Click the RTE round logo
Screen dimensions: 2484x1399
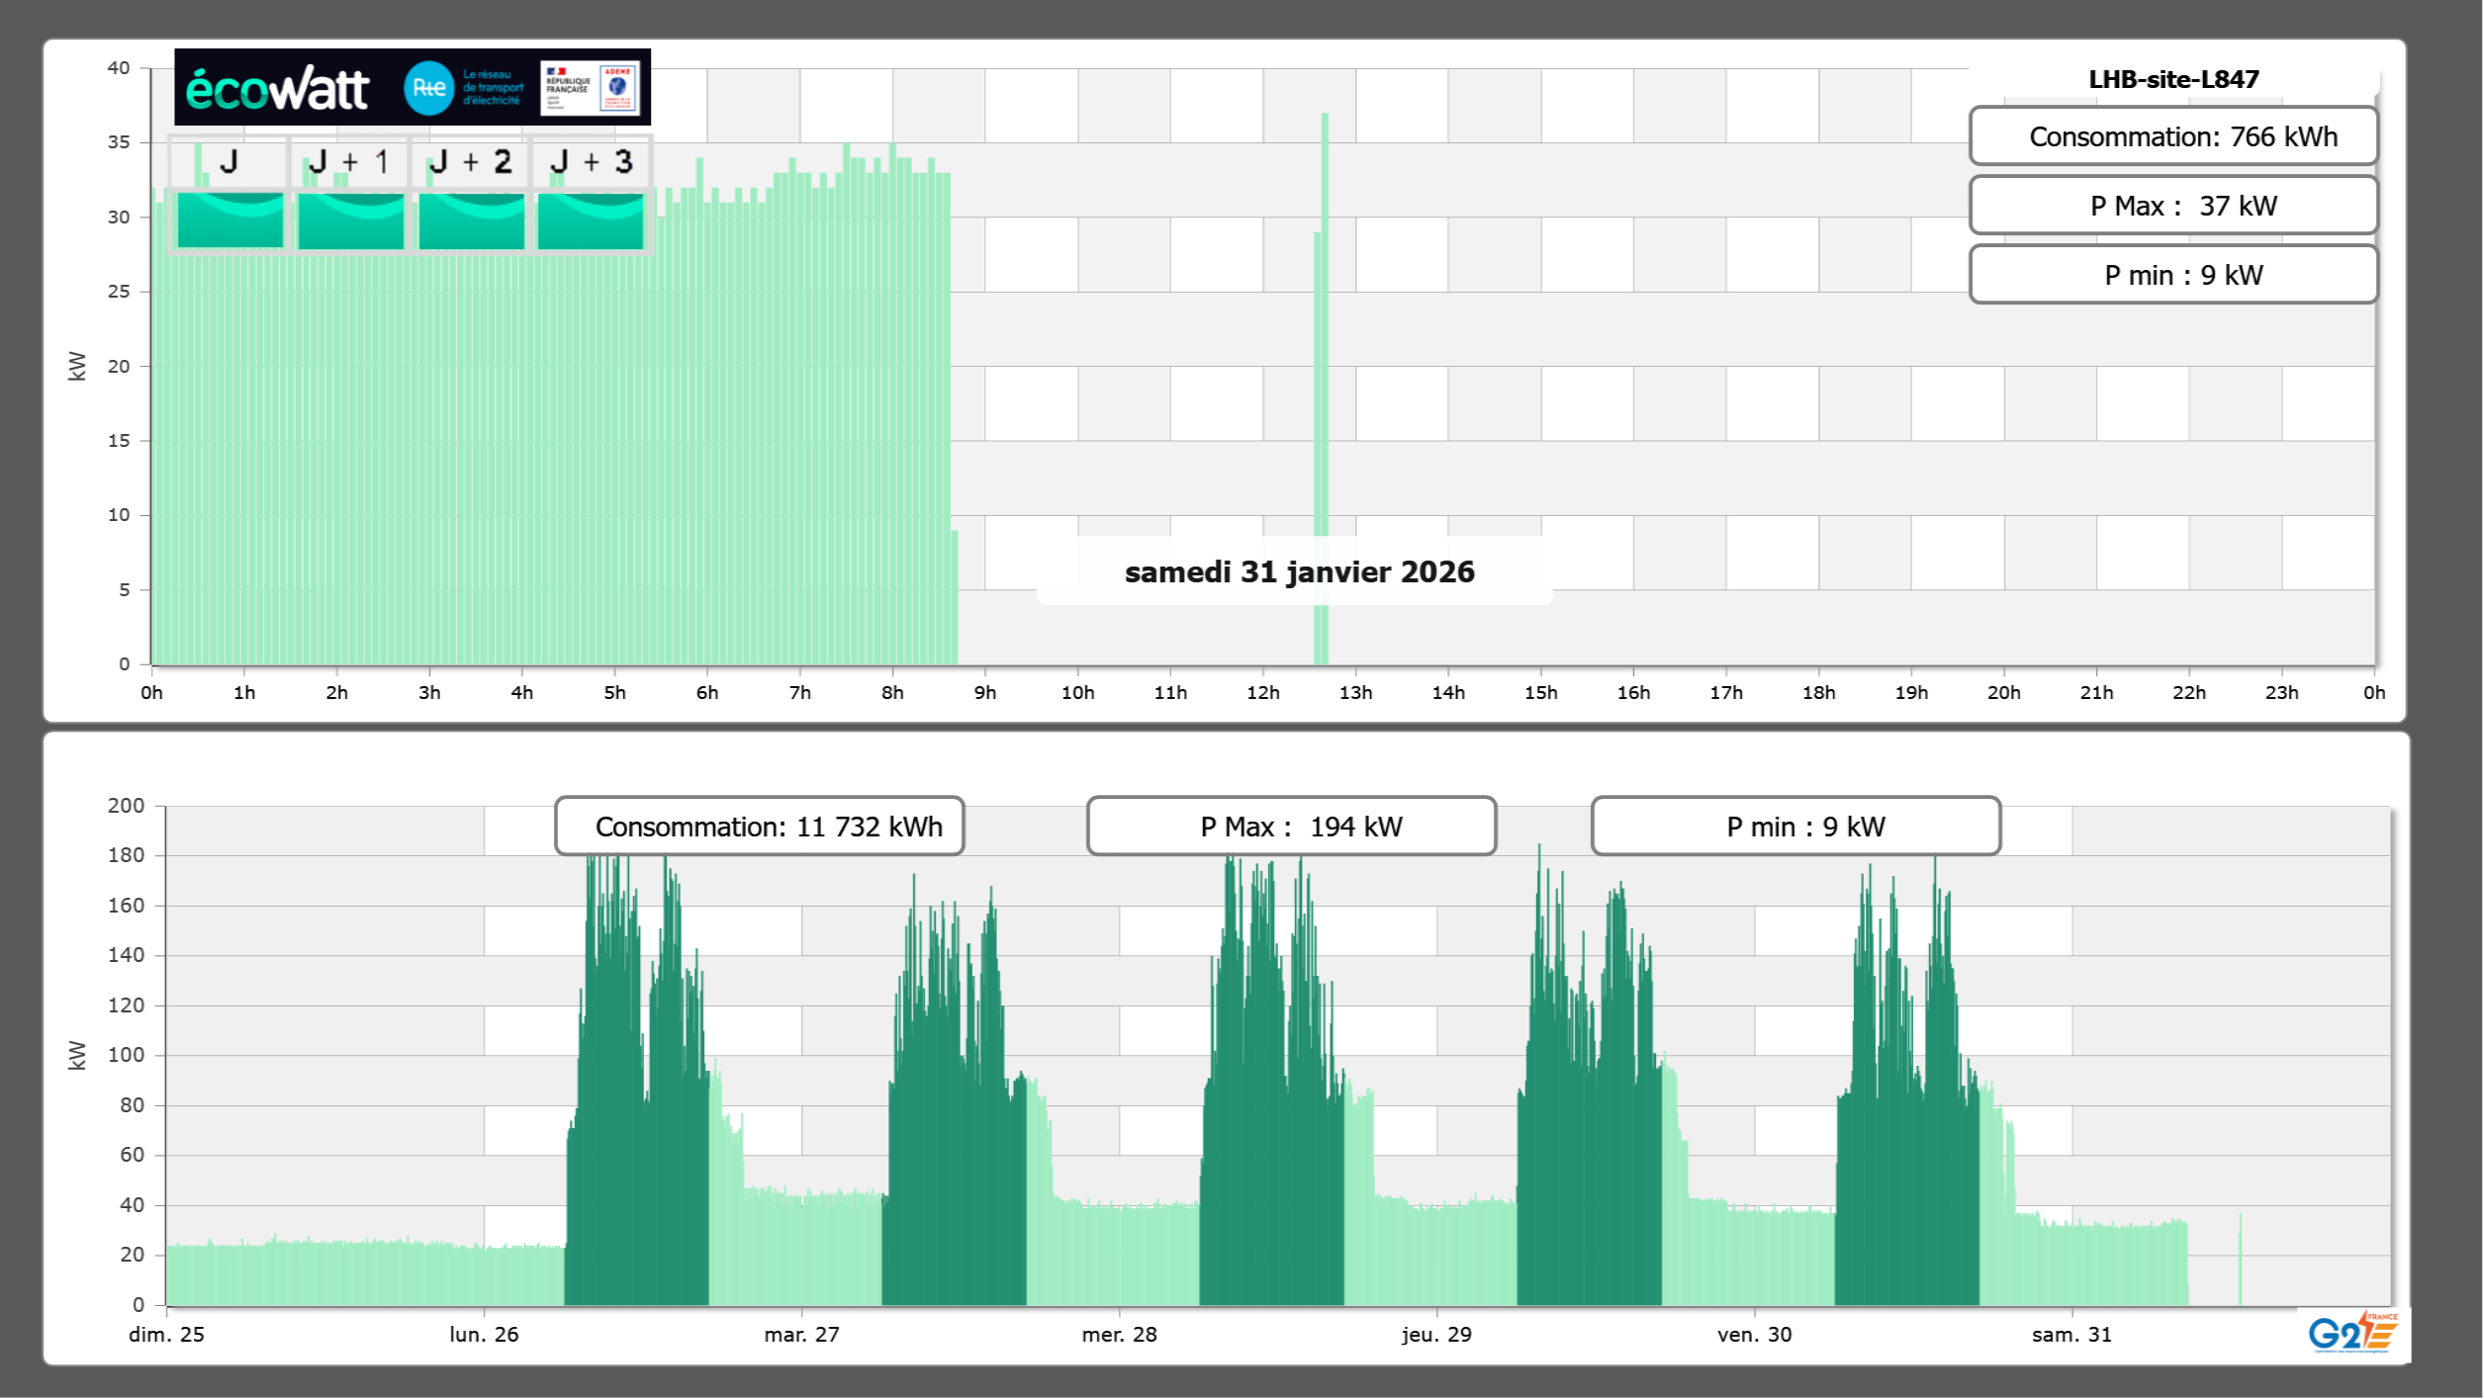click(428, 88)
